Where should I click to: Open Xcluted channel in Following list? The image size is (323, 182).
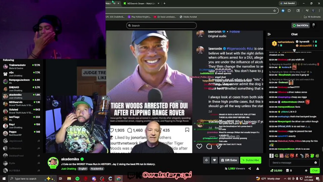pyautogui.click(x=21, y=111)
